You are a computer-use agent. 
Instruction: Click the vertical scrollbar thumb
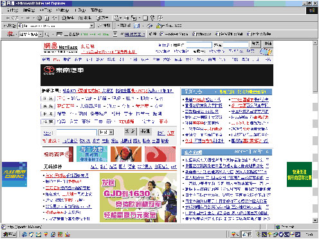(x=315, y=69)
